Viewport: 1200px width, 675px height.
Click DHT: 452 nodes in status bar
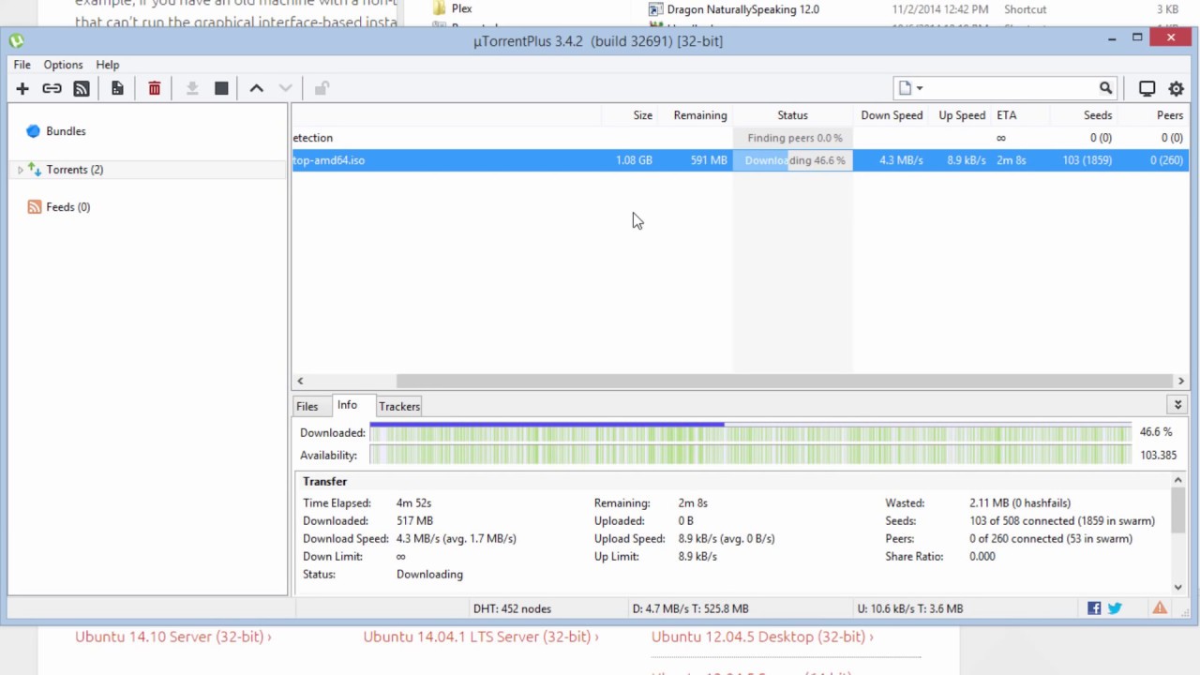pyautogui.click(x=512, y=608)
